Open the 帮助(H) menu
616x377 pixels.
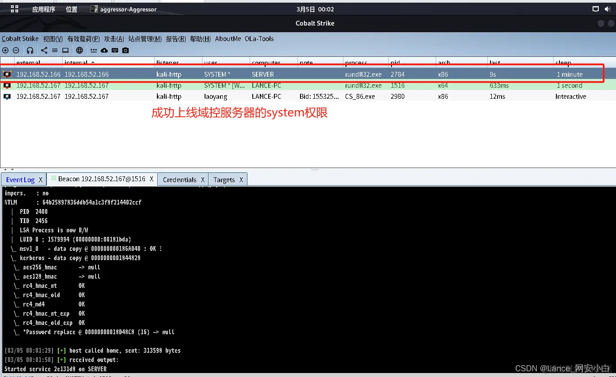pyautogui.click(x=200, y=39)
